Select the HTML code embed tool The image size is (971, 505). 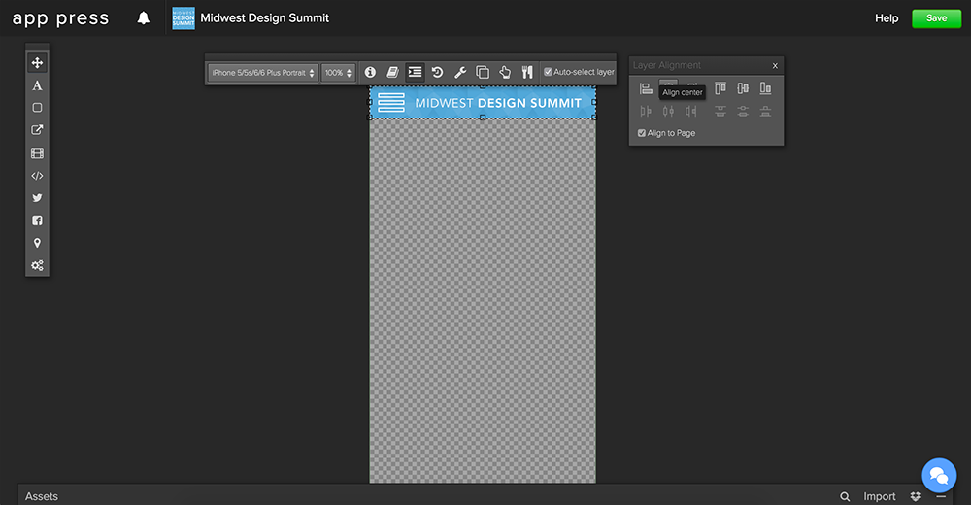click(x=37, y=176)
